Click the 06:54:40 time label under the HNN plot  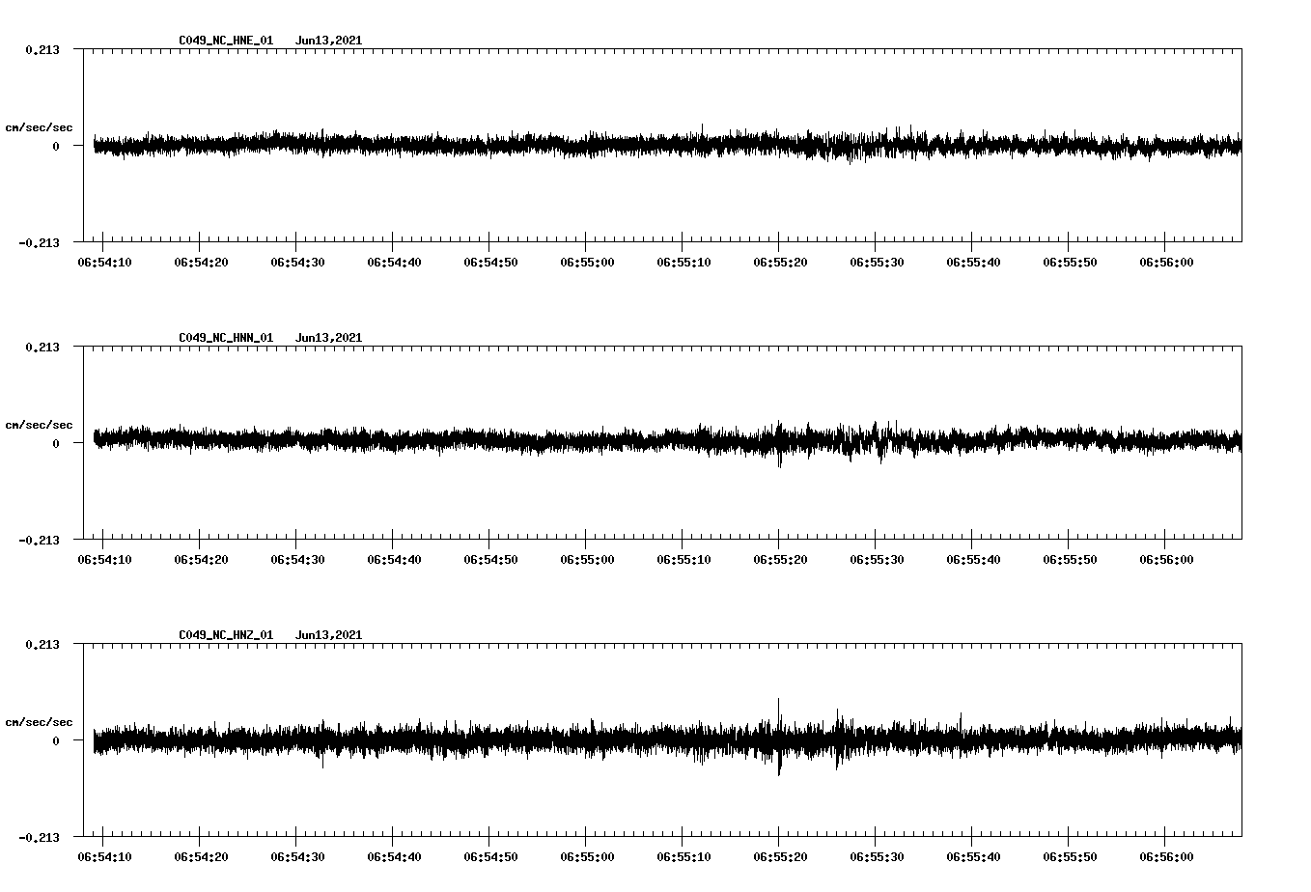point(394,560)
